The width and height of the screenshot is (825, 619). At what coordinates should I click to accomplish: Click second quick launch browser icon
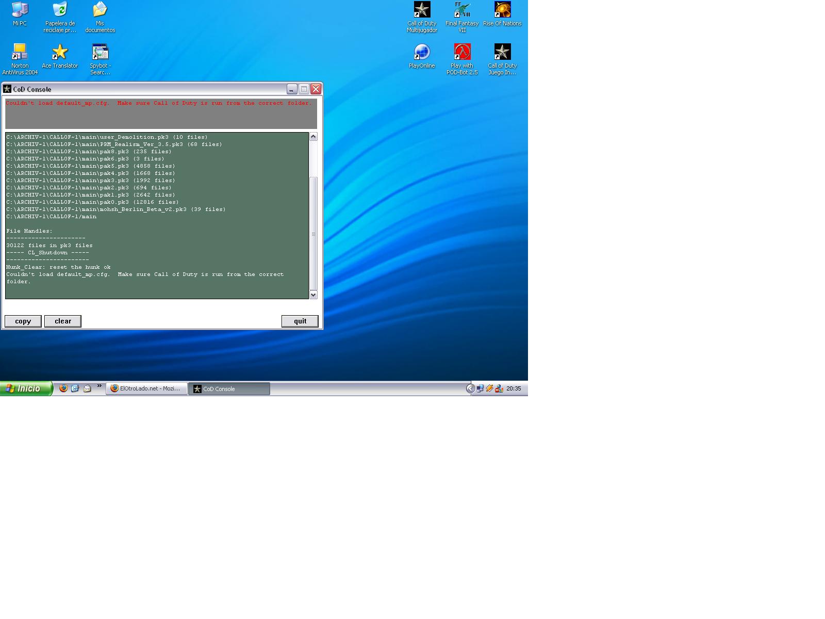pos(75,388)
